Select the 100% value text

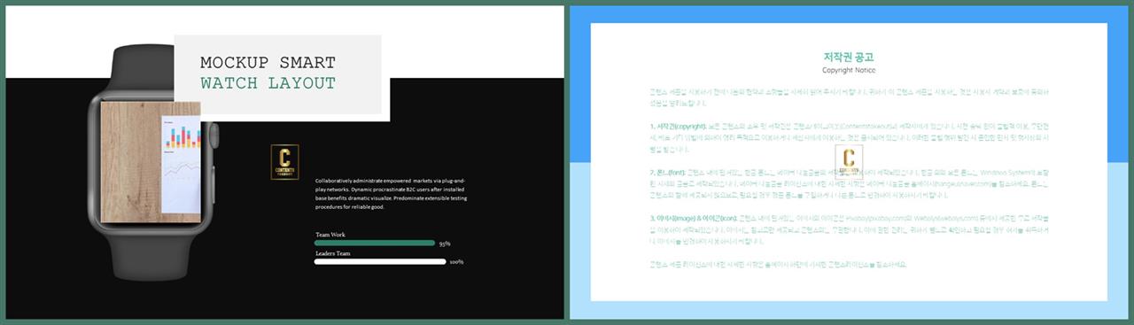click(456, 262)
